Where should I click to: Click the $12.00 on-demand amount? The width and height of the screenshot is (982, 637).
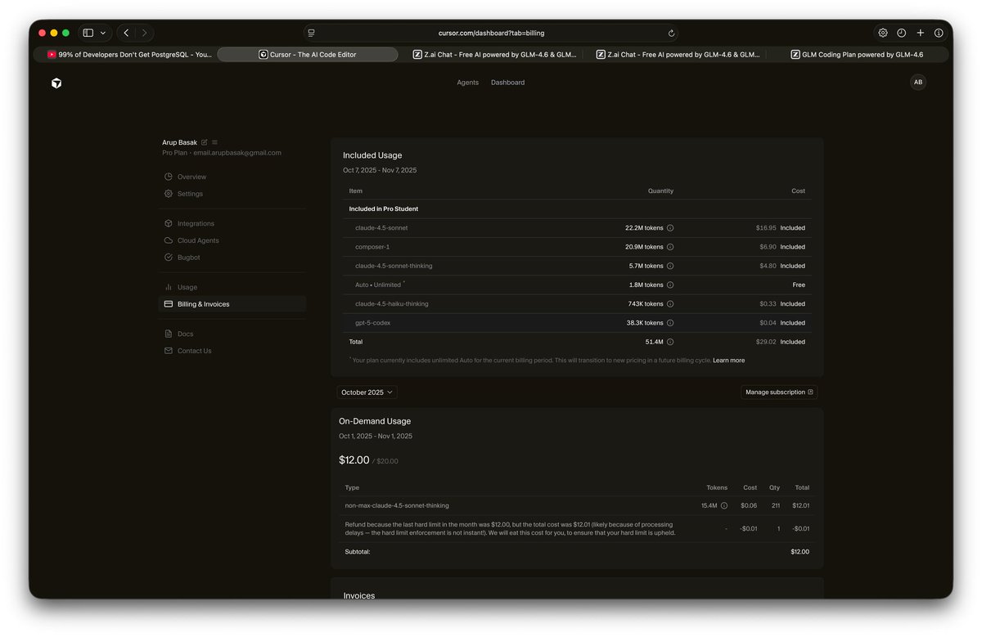click(x=354, y=460)
